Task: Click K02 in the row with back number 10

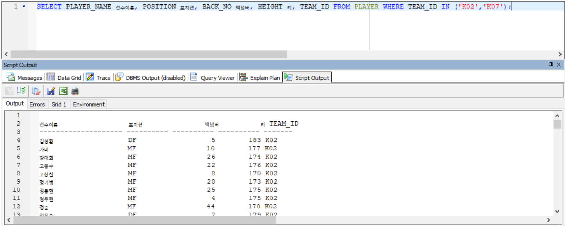Action: point(271,148)
